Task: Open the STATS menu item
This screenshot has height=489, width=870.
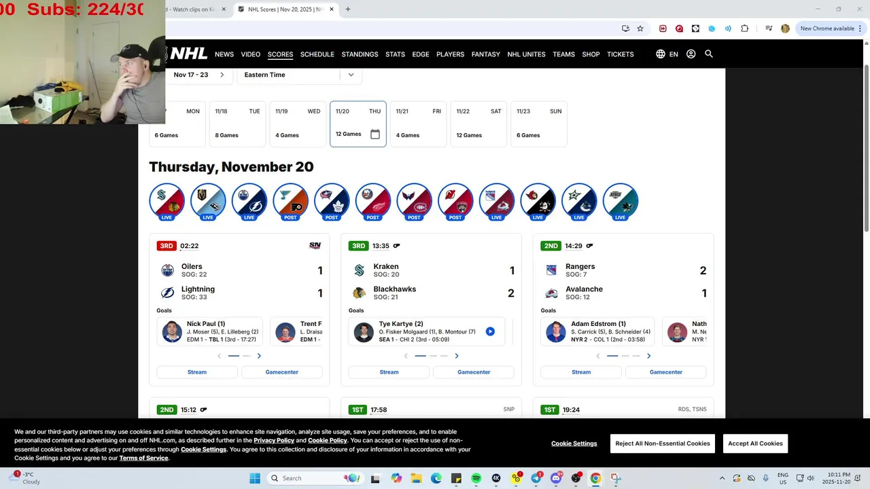Action: 395,54
